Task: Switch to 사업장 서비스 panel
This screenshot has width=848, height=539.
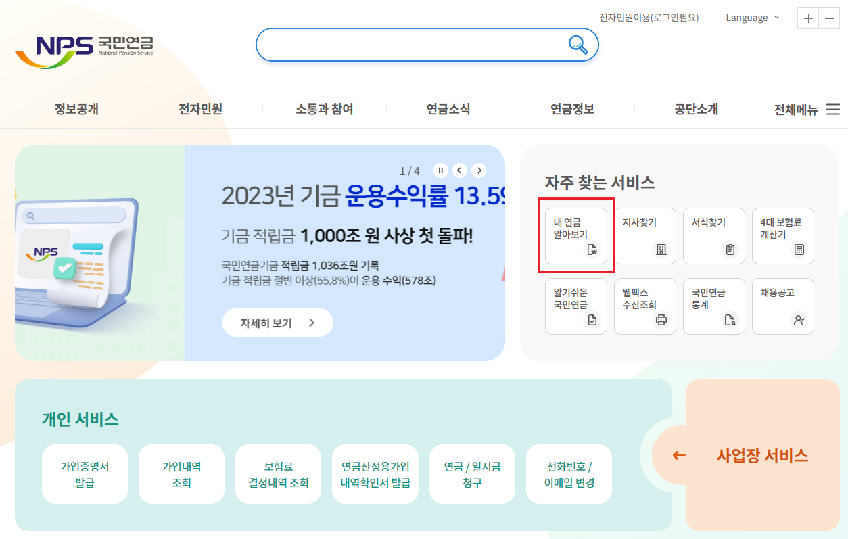Action: coord(762,456)
